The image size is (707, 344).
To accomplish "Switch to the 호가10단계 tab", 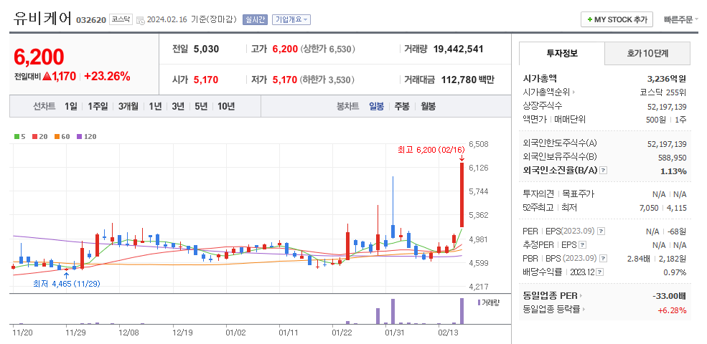I will tap(647, 54).
